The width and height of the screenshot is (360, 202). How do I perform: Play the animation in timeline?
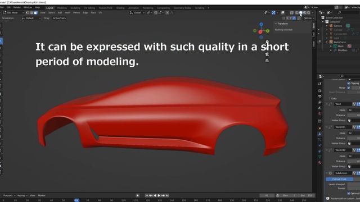pos(159,196)
